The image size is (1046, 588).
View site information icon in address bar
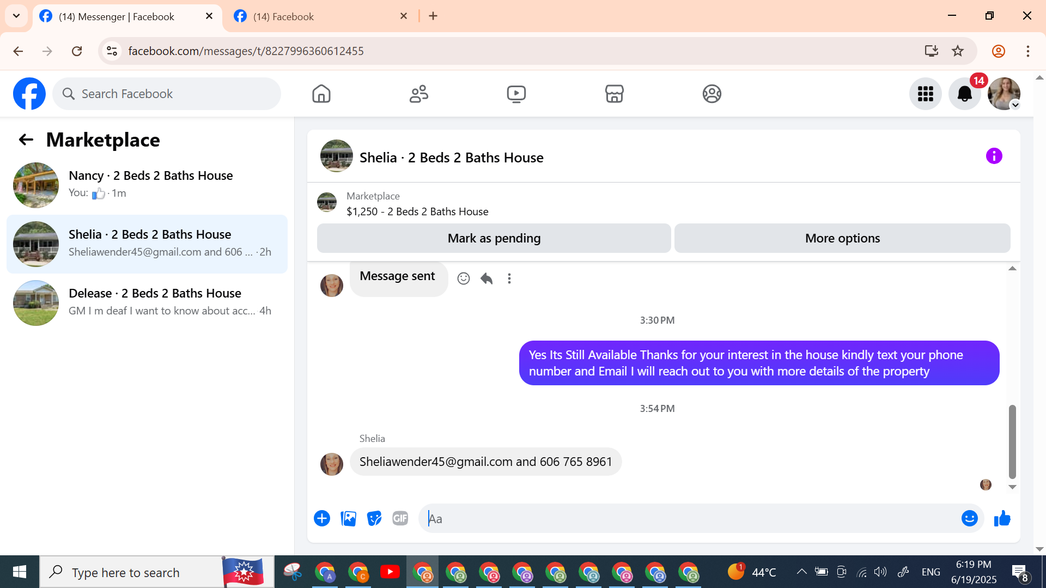point(112,51)
